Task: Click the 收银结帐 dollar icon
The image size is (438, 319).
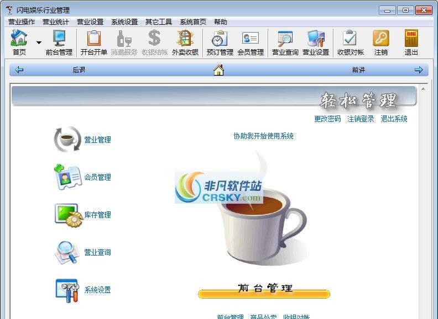Action: [154, 38]
